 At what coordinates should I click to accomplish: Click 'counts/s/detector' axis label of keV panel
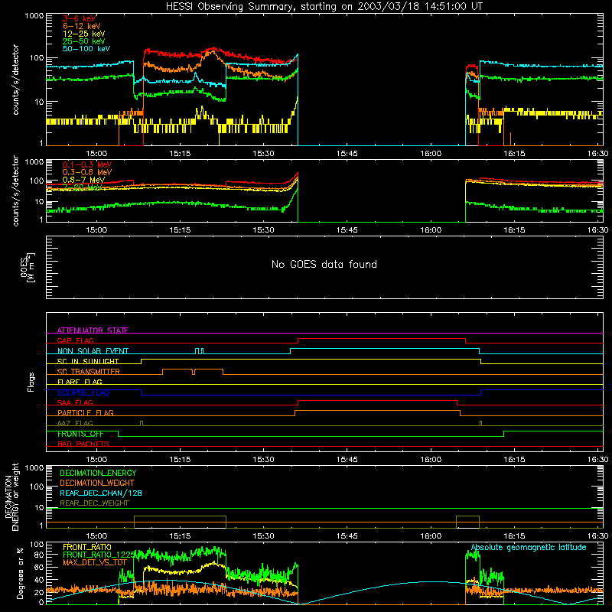click(x=15, y=80)
